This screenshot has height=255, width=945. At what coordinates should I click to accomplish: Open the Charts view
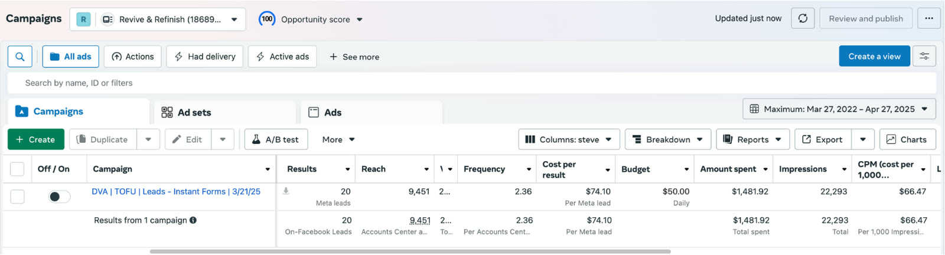click(907, 139)
